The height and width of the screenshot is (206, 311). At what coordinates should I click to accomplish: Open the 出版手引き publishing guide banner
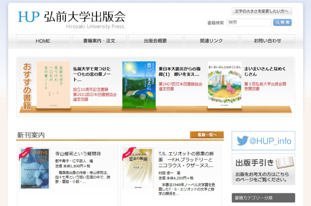(x=263, y=169)
